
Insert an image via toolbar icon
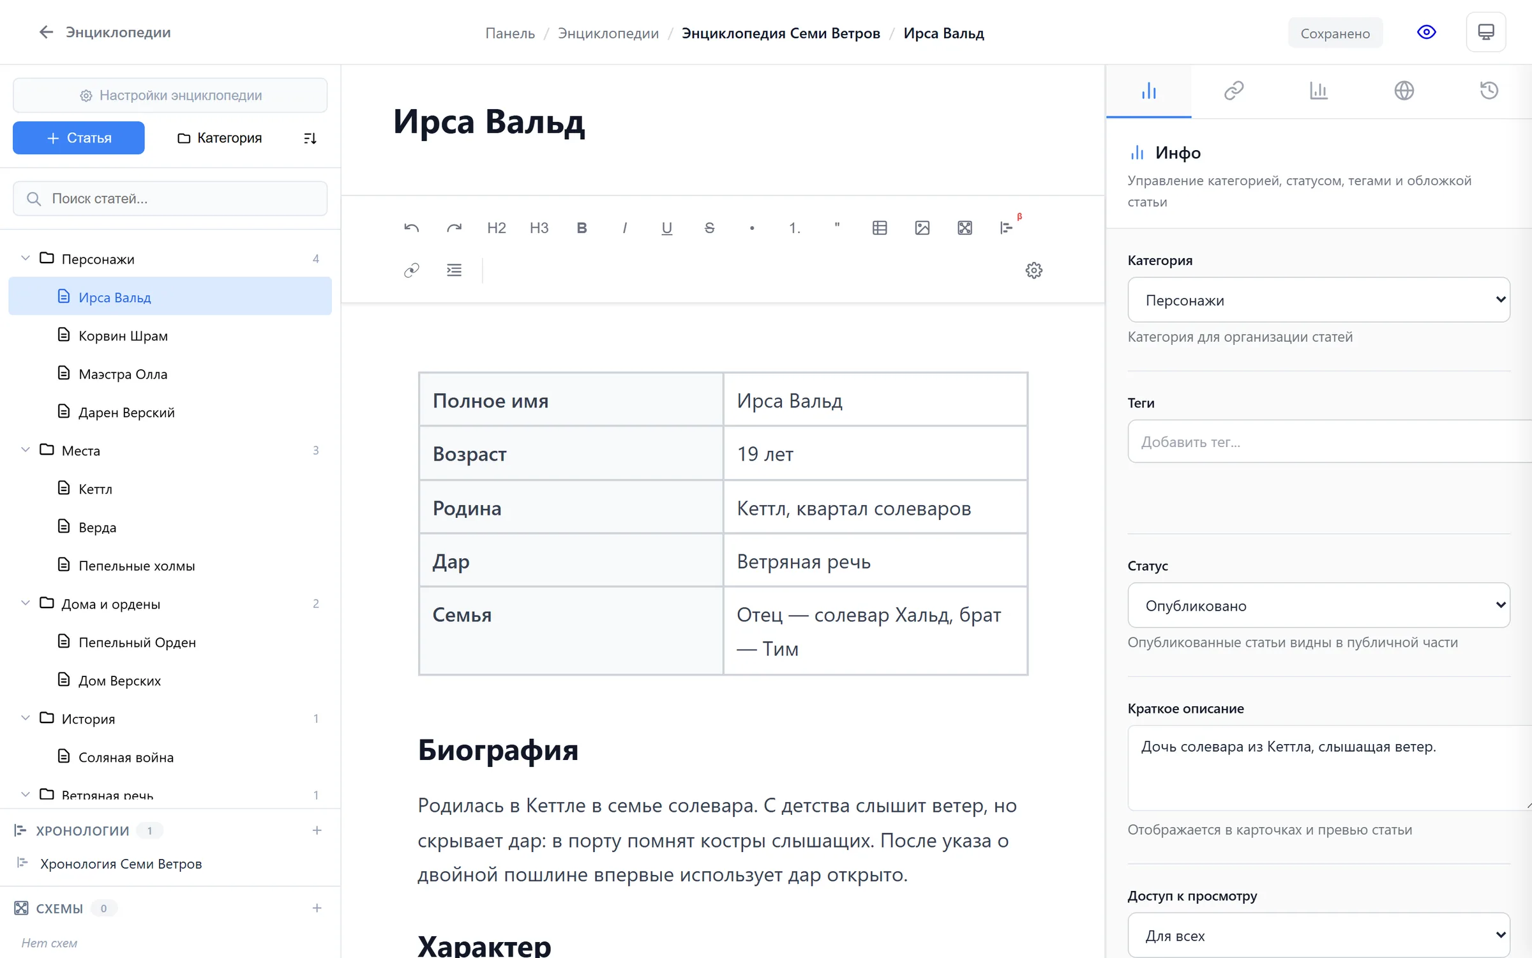[922, 228]
